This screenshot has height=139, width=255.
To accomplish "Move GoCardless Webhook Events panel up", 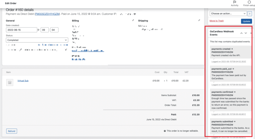I will [x=242, y=33].
